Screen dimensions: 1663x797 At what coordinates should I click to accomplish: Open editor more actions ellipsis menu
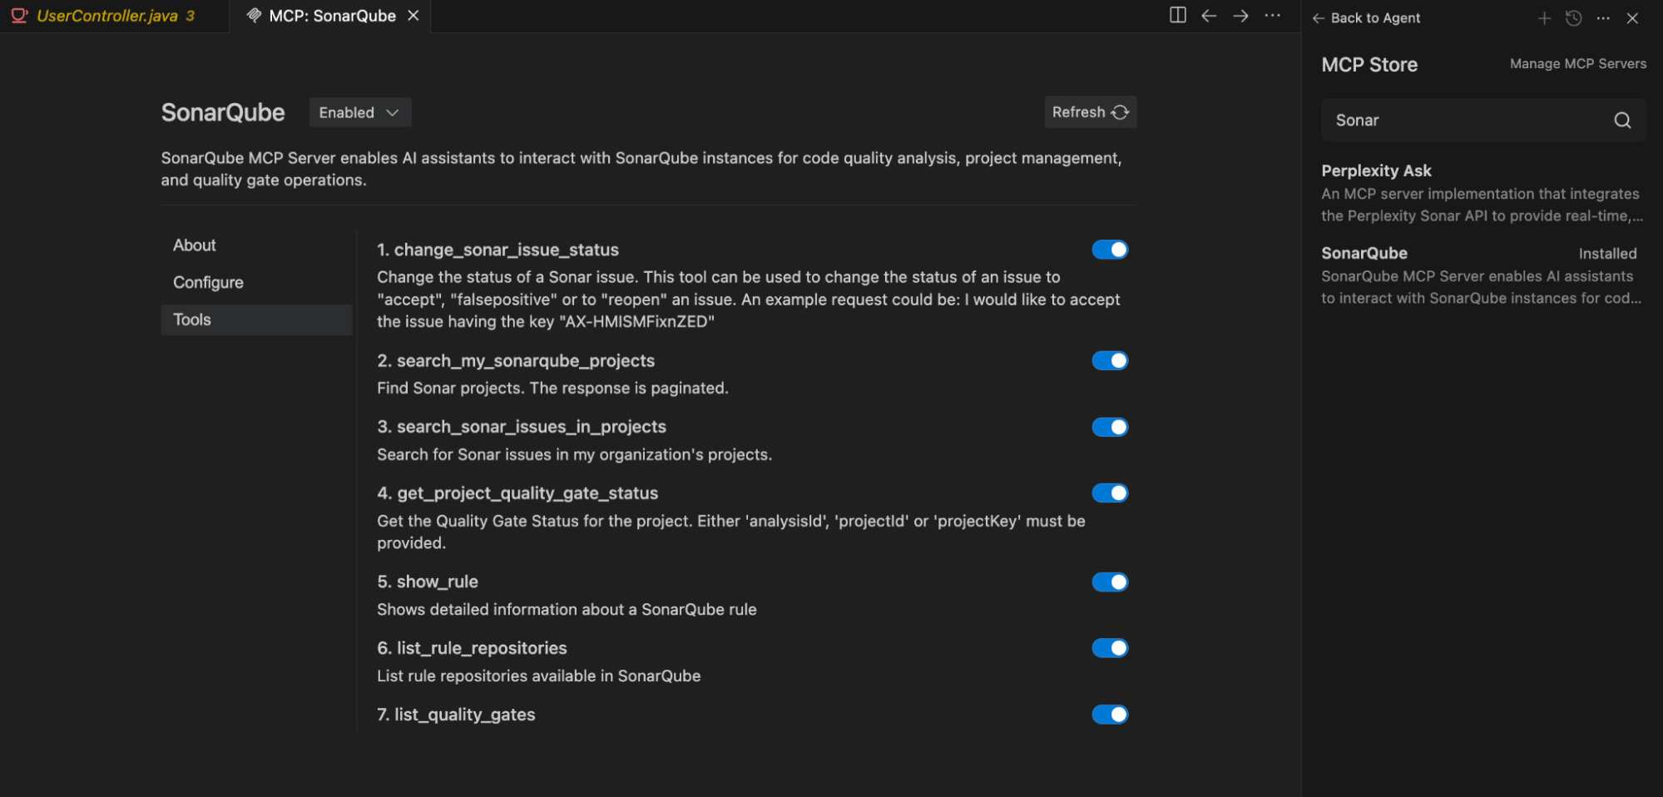point(1272,16)
